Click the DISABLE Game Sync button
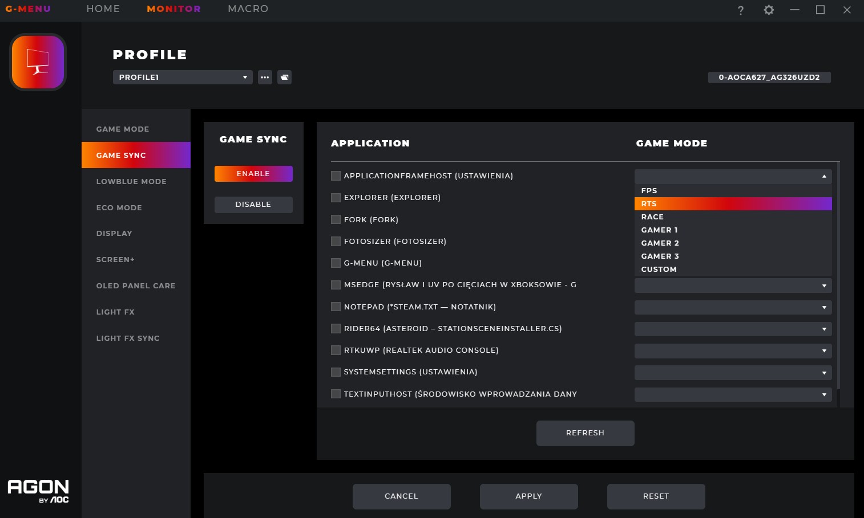The image size is (864, 518). [x=253, y=205]
